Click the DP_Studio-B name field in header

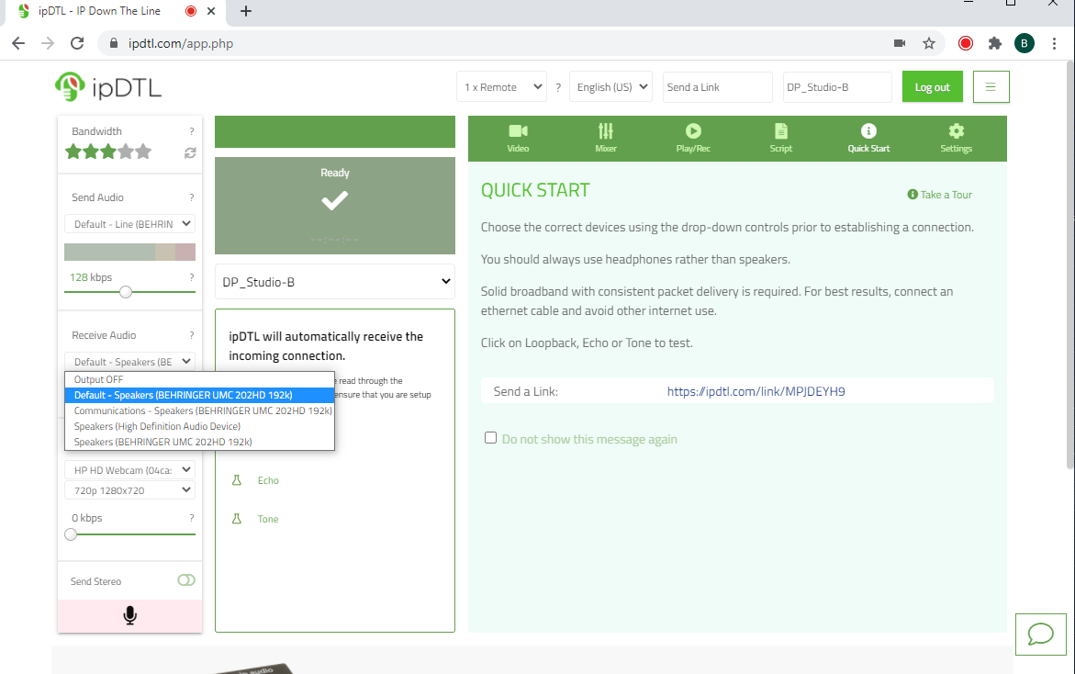[x=837, y=87]
